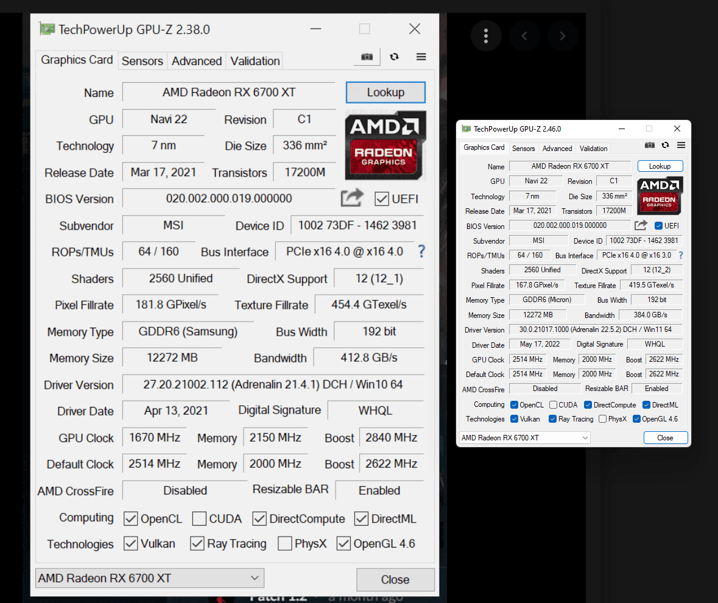Click Bus Interface question mark in GPU-Z 2.46.0
This screenshot has height=603, width=718.
point(681,255)
